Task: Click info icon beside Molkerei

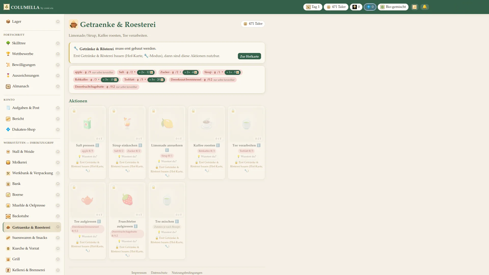Action: [x=58, y=162]
